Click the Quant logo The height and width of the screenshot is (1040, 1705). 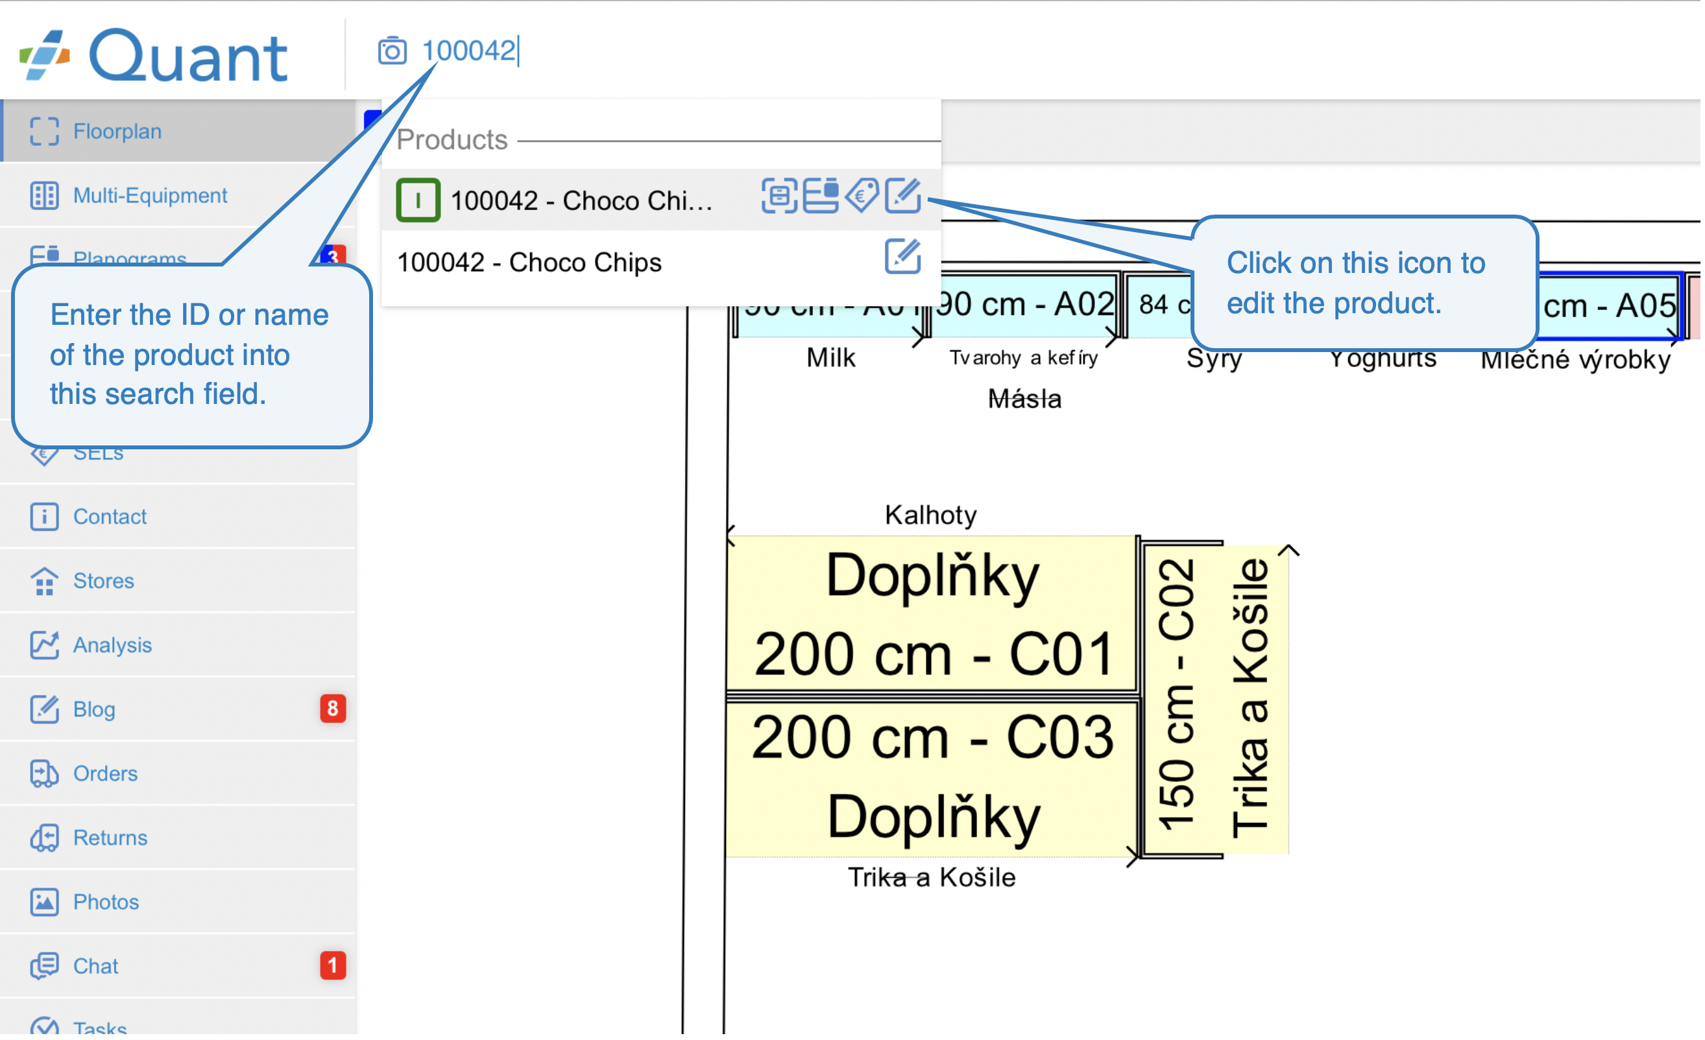(x=154, y=55)
